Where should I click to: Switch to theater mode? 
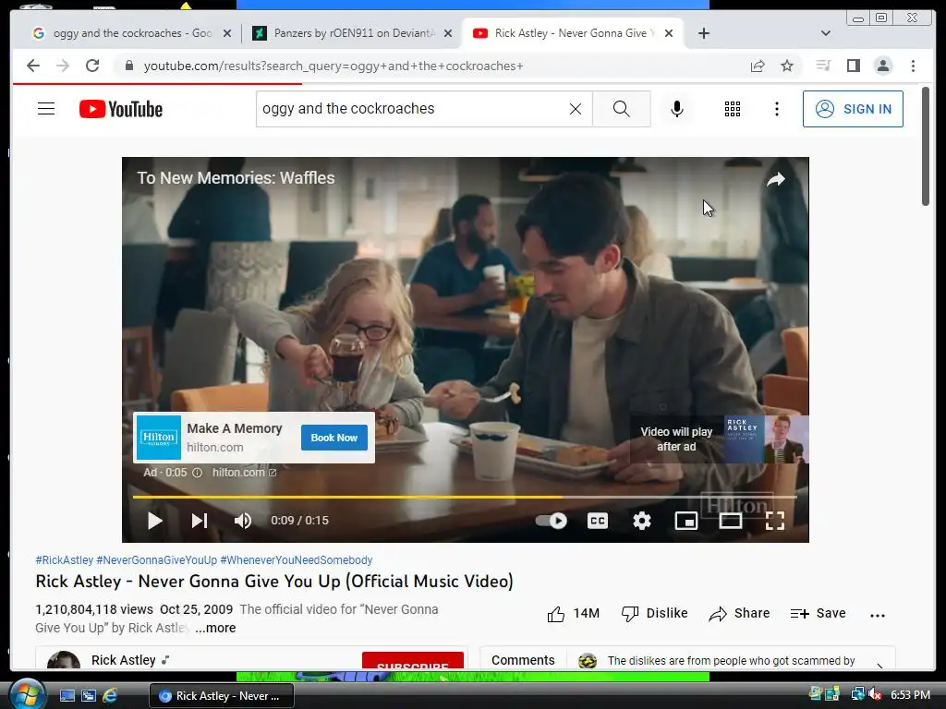730,521
